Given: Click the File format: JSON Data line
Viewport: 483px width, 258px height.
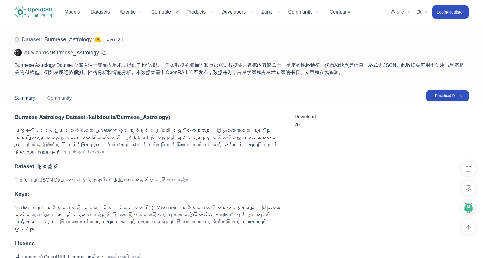Looking at the screenshot, I should tap(101, 180).
